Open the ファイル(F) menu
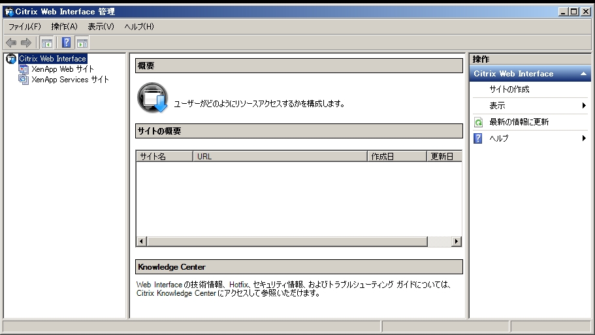The width and height of the screenshot is (595, 335). 25,26
